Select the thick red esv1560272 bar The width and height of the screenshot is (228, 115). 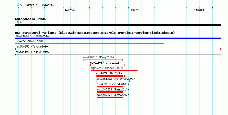110,97
